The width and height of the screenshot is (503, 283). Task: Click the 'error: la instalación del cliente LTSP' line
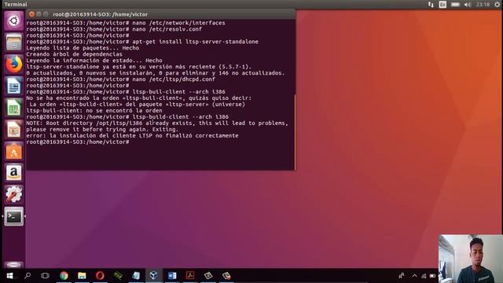(x=132, y=136)
